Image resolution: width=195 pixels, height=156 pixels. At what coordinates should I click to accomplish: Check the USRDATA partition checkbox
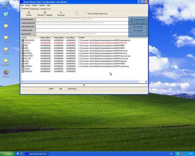(23, 71)
